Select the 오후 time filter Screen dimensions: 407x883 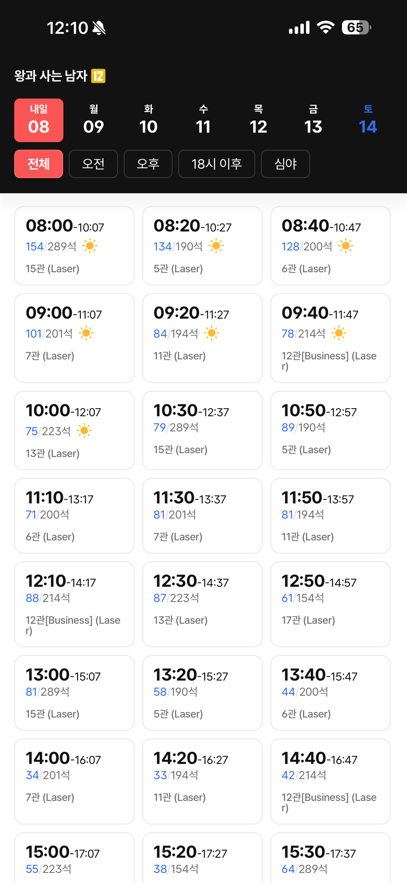[148, 164]
